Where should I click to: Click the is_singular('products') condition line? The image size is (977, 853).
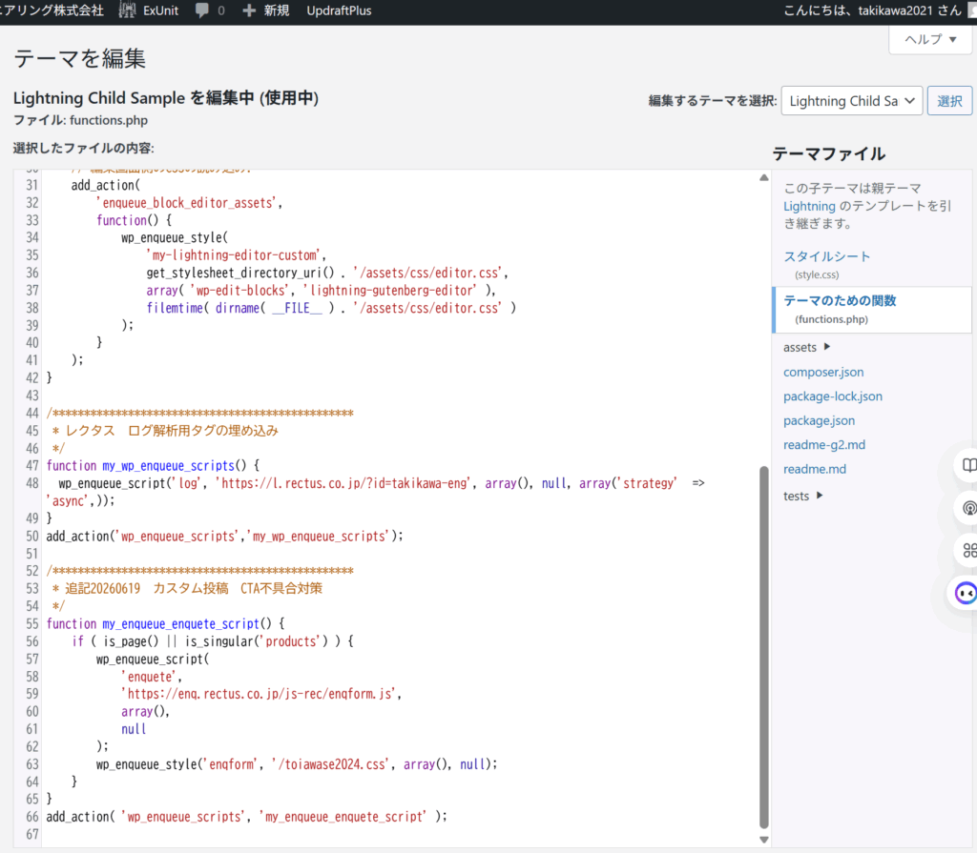click(213, 641)
